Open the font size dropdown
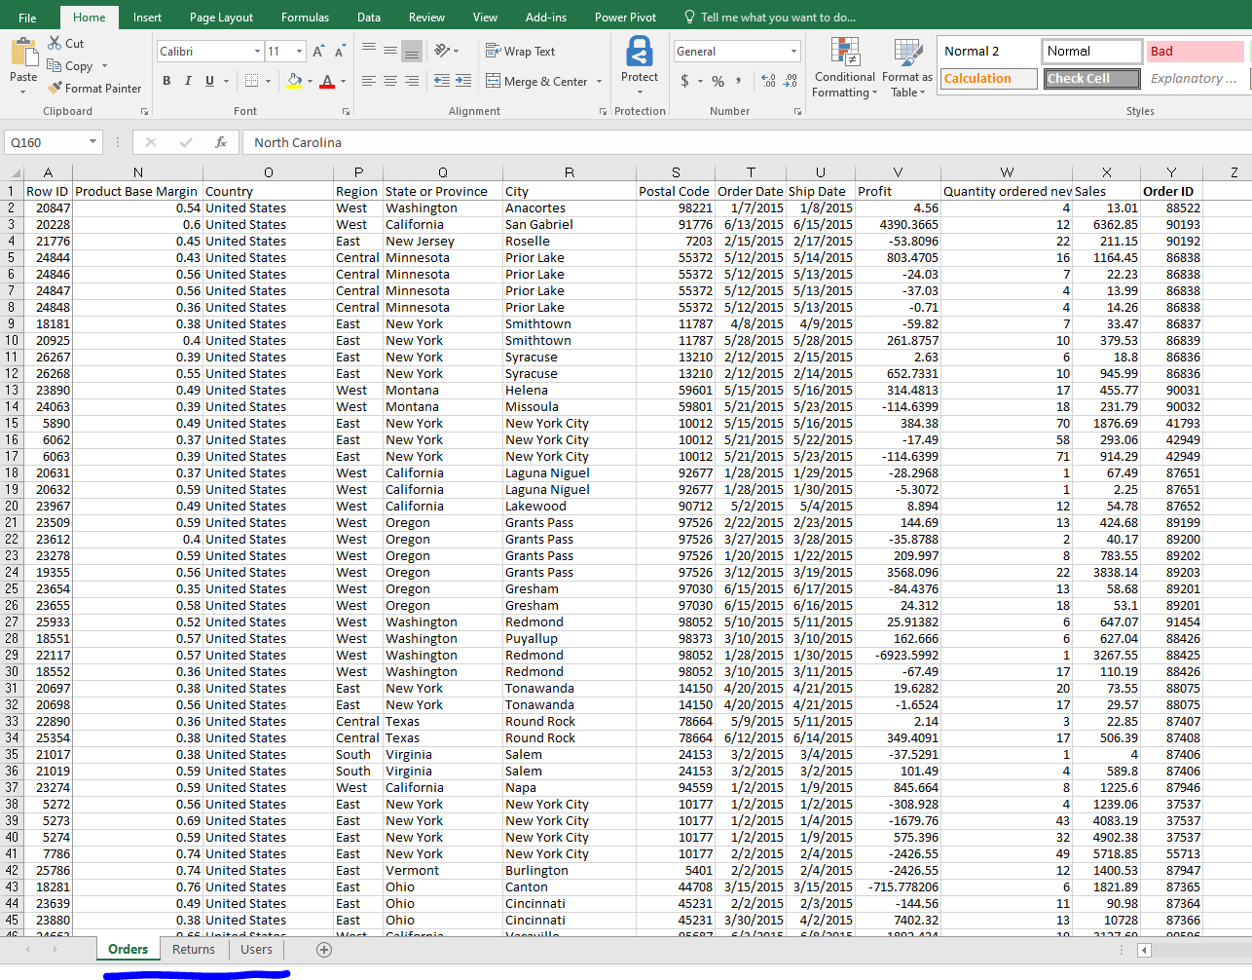Viewport: 1252px width, 980px height. [x=300, y=52]
